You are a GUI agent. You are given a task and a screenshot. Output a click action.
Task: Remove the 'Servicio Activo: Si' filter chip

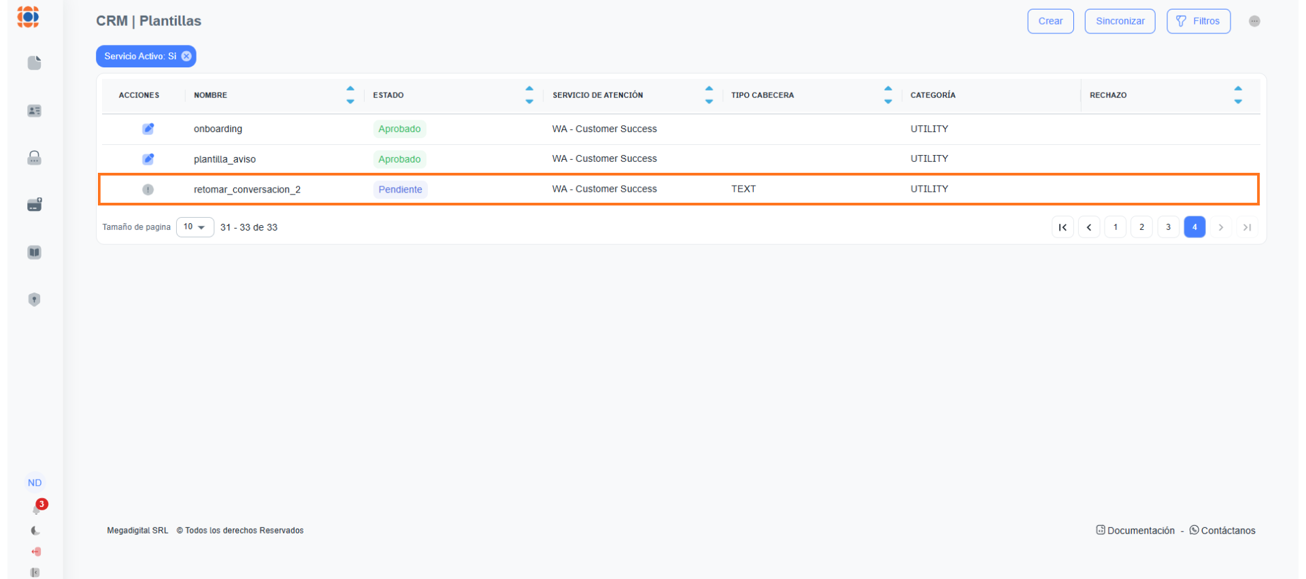pyautogui.click(x=186, y=56)
